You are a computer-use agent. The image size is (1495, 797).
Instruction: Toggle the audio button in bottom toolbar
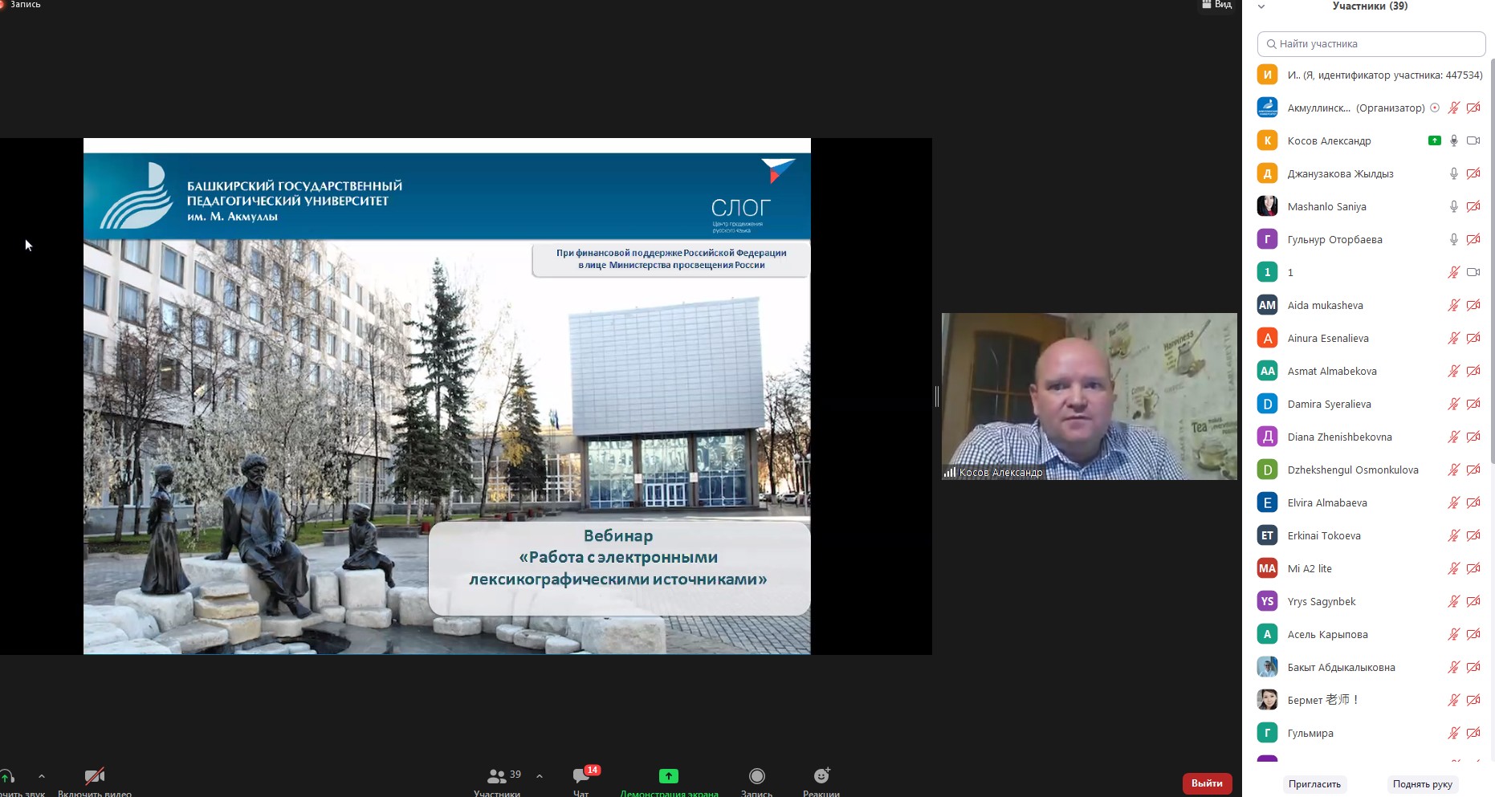pyautogui.click(x=8, y=777)
